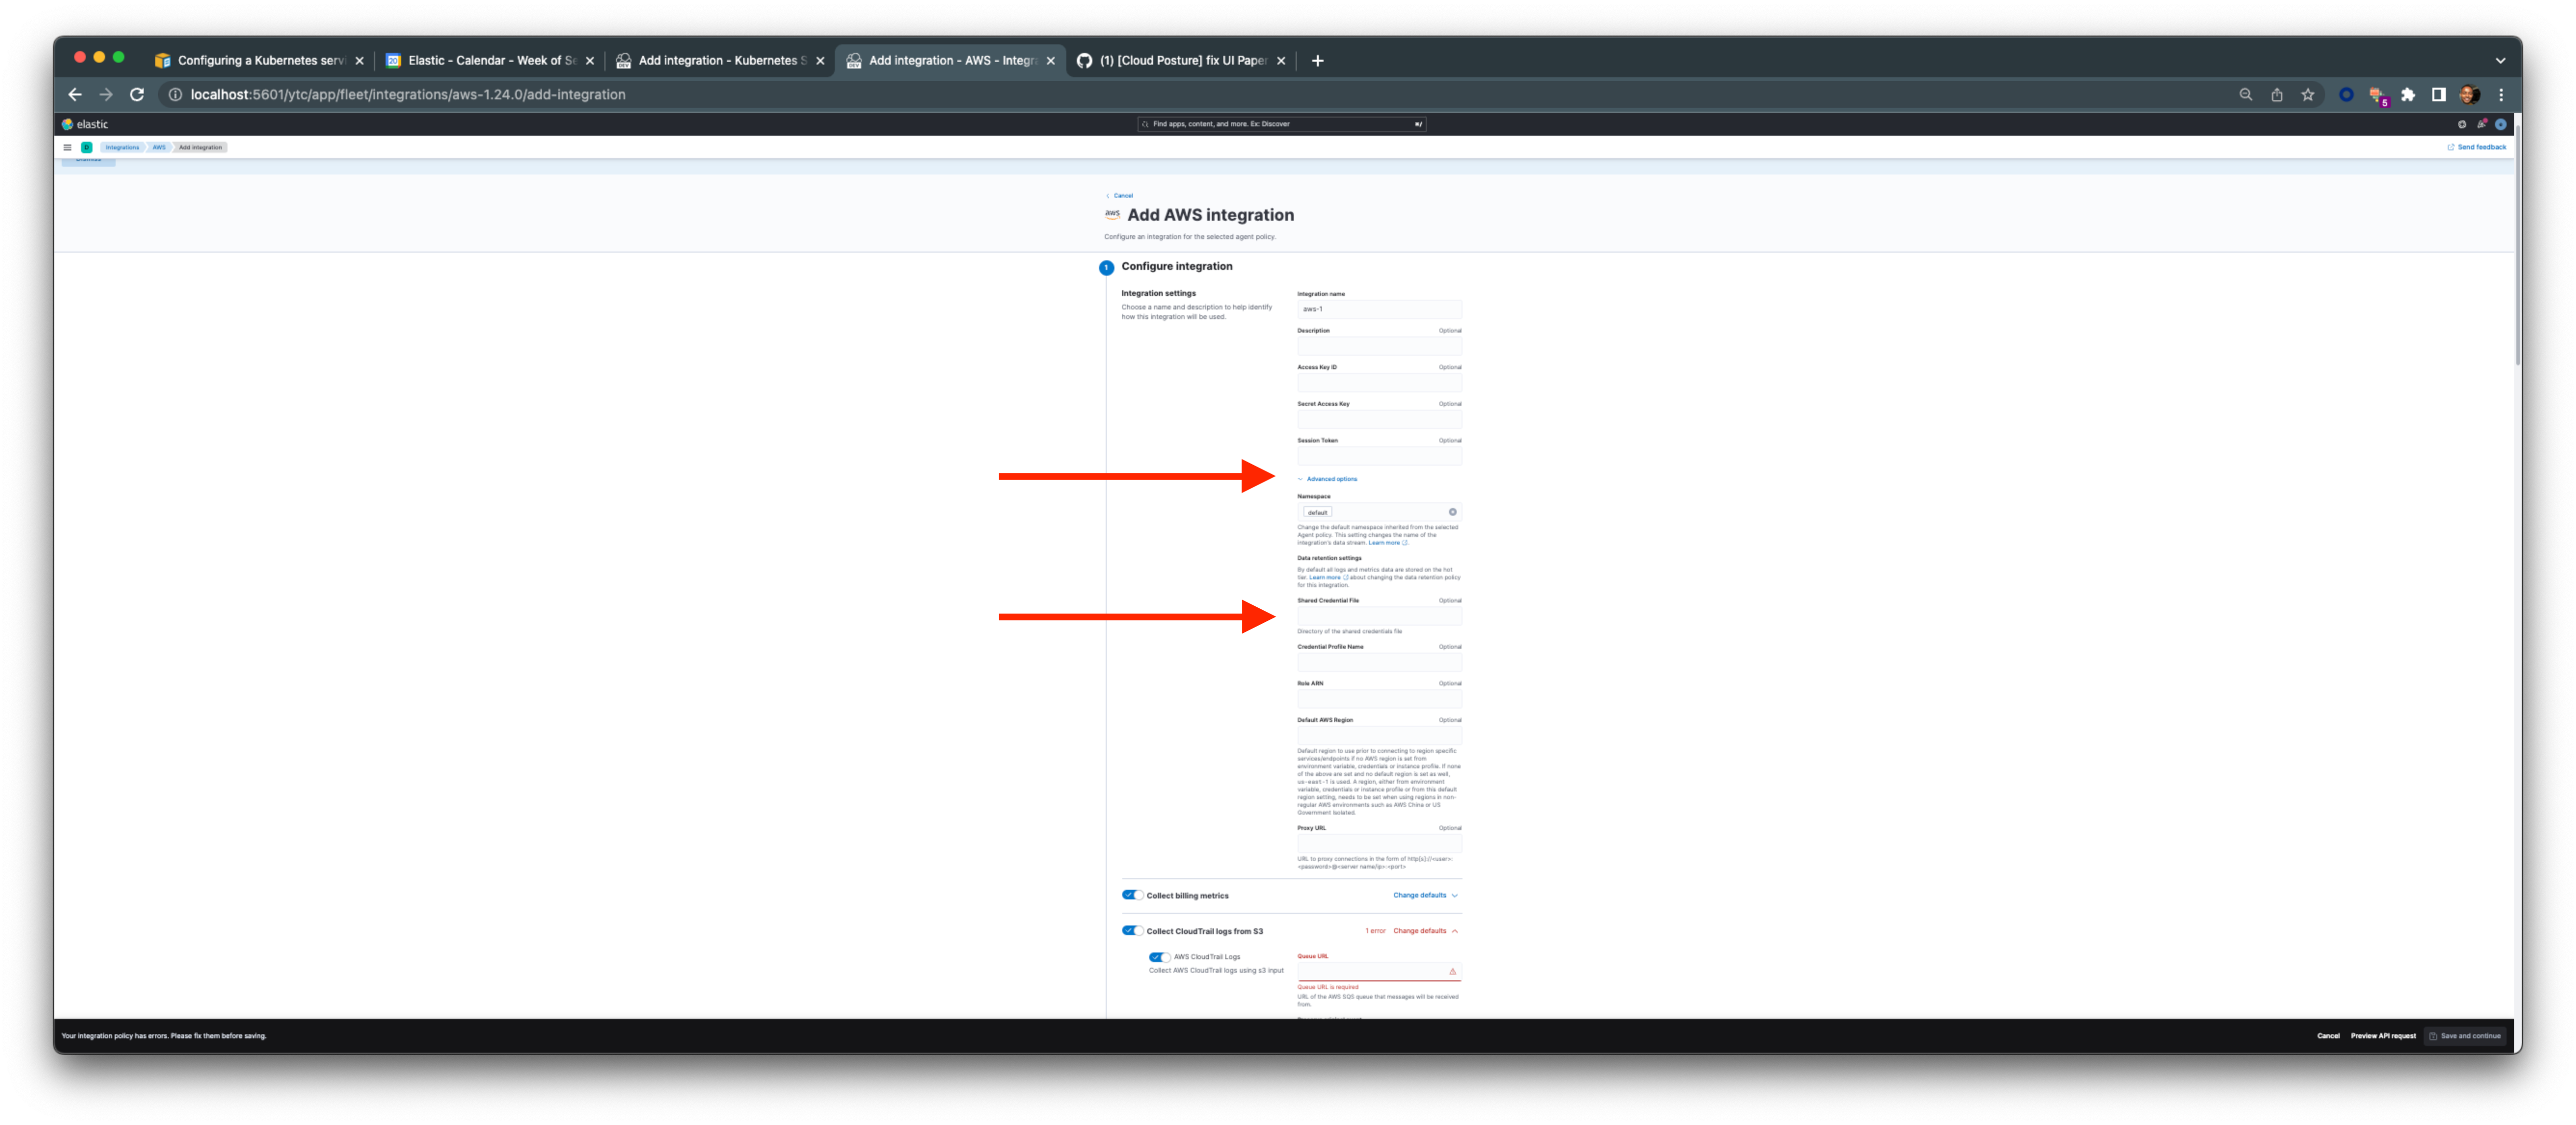Click the Queue URL input field
This screenshot has height=1125, width=2576.
(1379, 972)
